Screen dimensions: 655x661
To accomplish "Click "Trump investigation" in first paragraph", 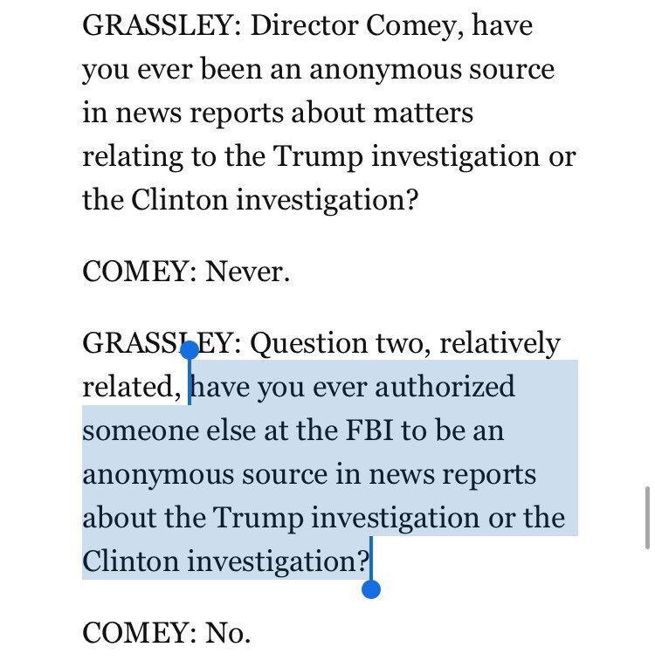I will (406, 157).
